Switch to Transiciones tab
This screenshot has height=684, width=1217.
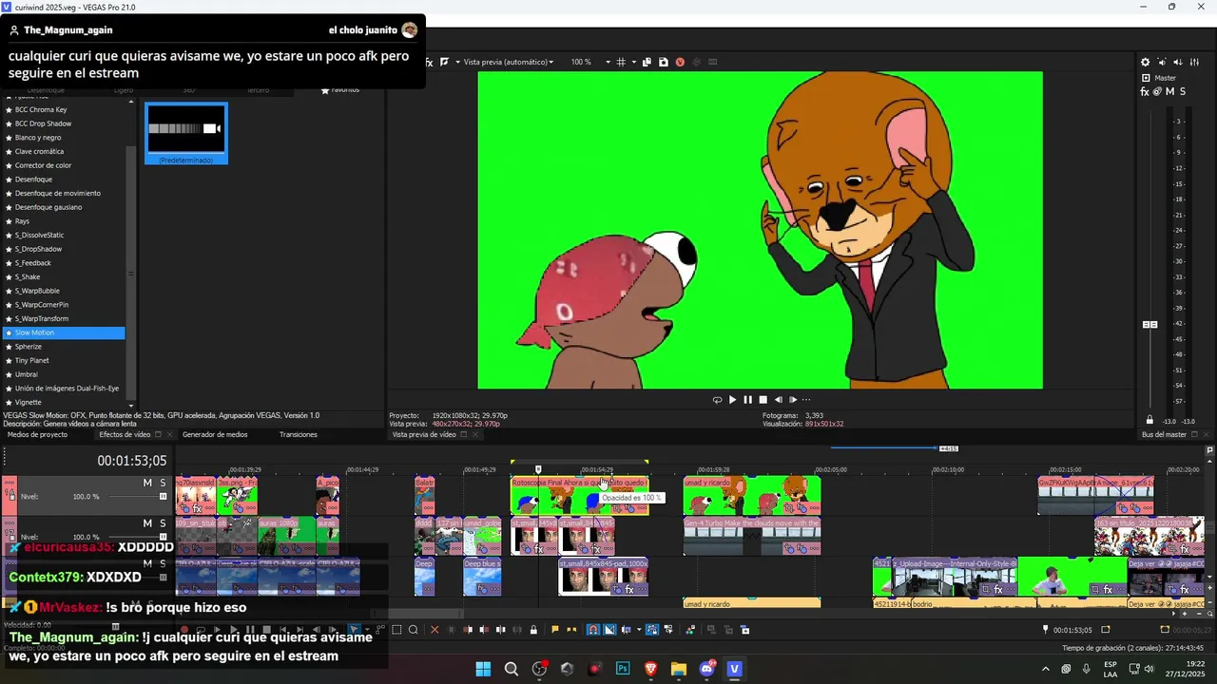tap(299, 434)
